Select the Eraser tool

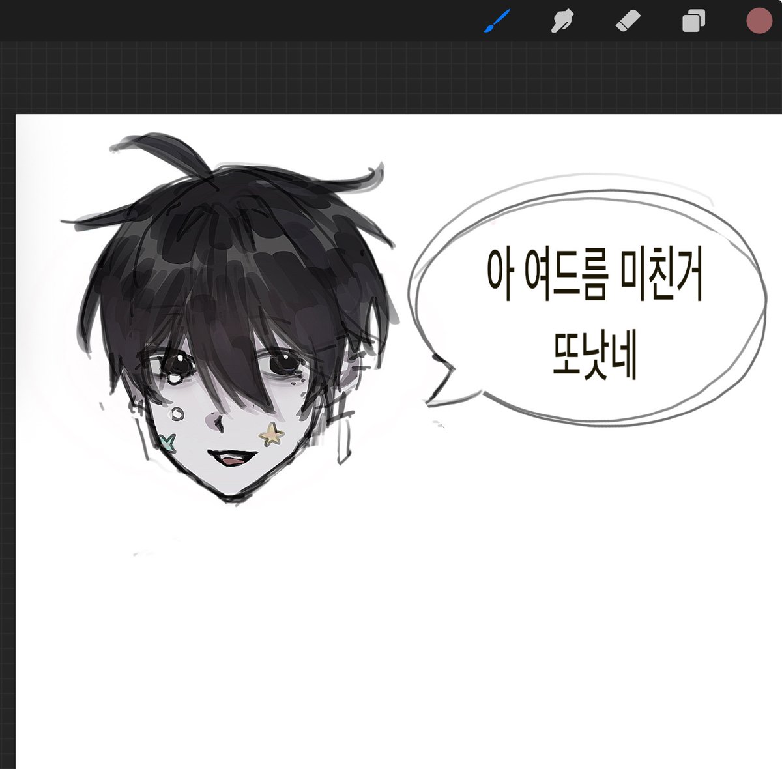pos(628,22)
